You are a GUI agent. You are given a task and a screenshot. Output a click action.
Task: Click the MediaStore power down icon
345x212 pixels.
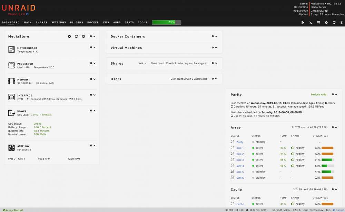83,36
